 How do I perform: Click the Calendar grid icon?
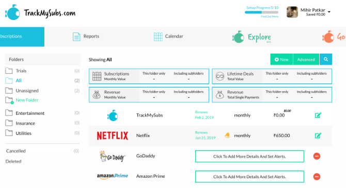(158, 37)
